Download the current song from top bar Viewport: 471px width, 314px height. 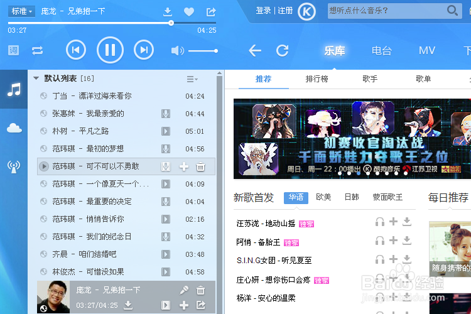(x=167, y=12)
